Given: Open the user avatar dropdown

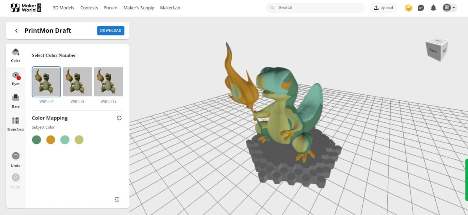Looking at the screenshot, I should click(x=450, y=7).
